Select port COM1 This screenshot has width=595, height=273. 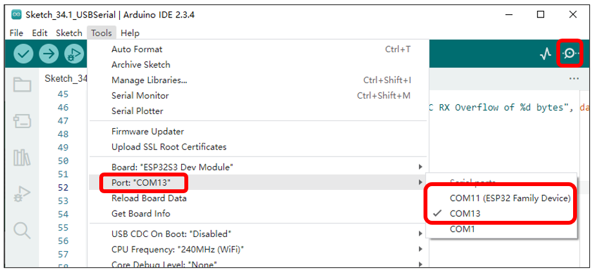tap(502, 229)
